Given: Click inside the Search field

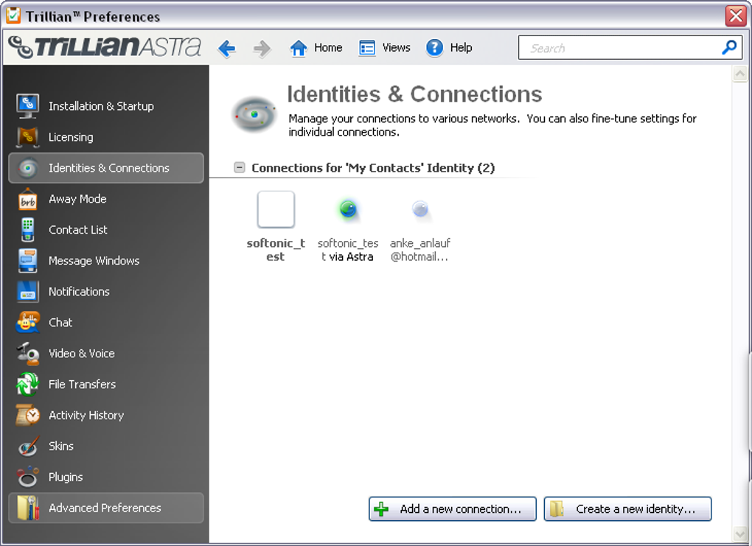Looking at the screenshot, I should pos(619,47).
